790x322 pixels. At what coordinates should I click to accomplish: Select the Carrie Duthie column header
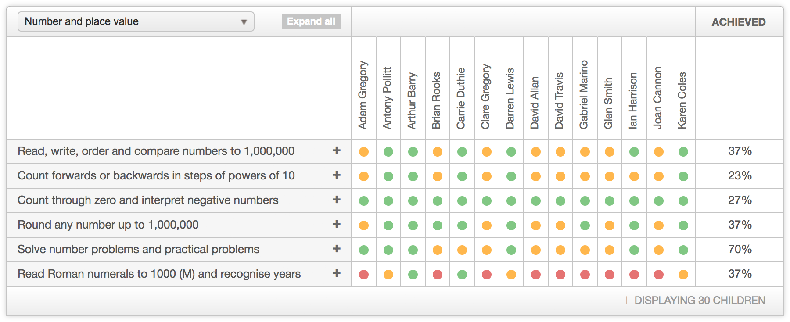coord(461,98)
